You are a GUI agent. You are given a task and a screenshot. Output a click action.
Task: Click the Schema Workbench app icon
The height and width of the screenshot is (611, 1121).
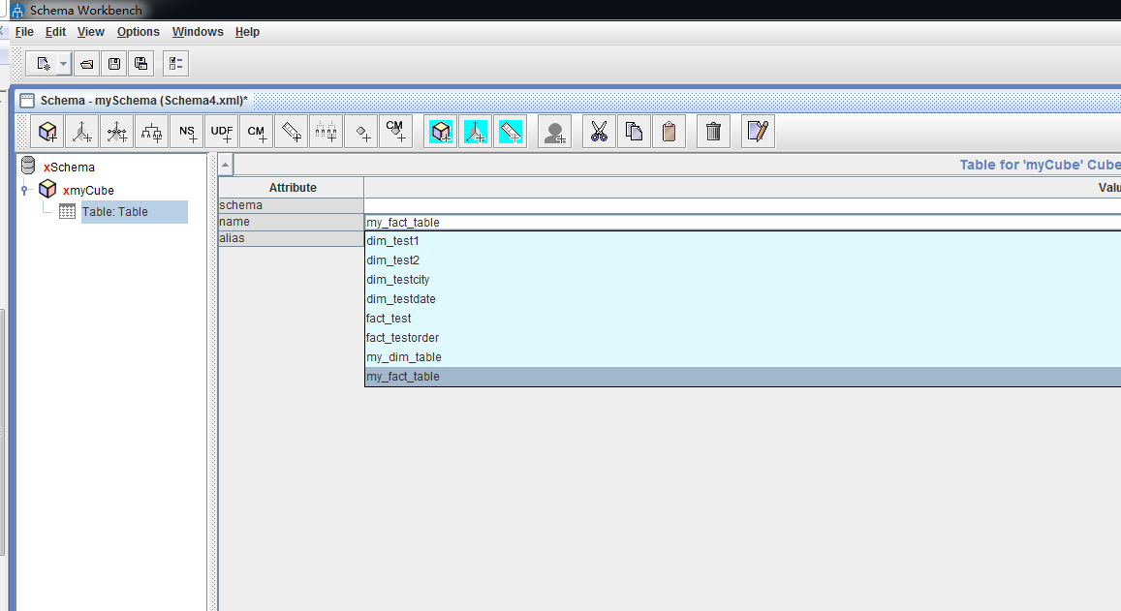[17, 10]
